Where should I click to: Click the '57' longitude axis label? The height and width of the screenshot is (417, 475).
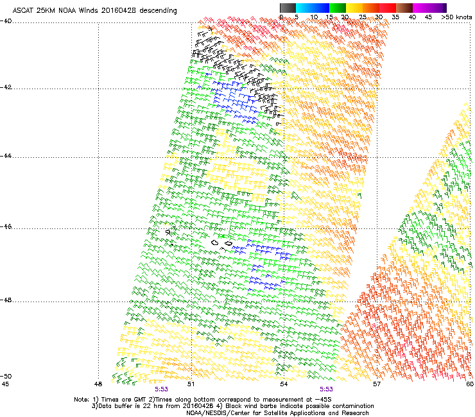pyautogui.click(x=377, y=384)
